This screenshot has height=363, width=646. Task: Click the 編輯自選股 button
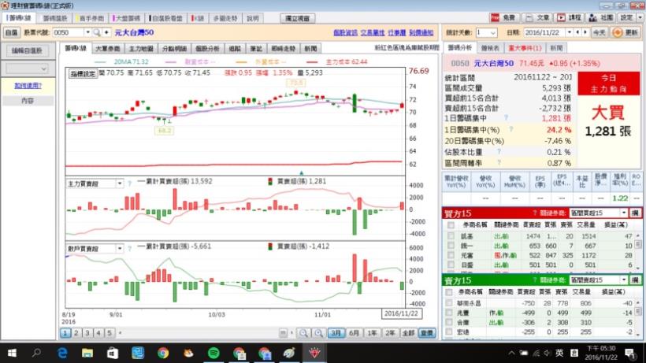(28, 50)
